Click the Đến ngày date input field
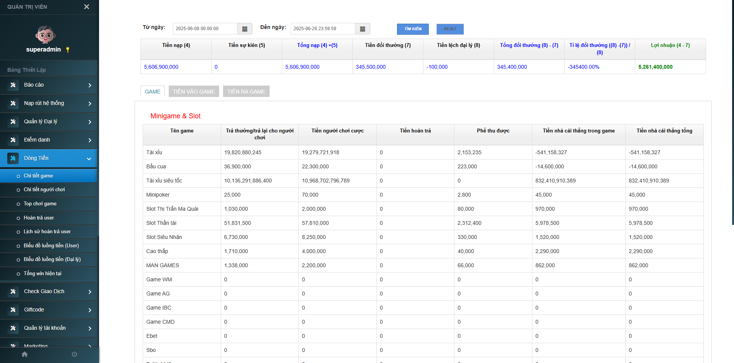 323,29
